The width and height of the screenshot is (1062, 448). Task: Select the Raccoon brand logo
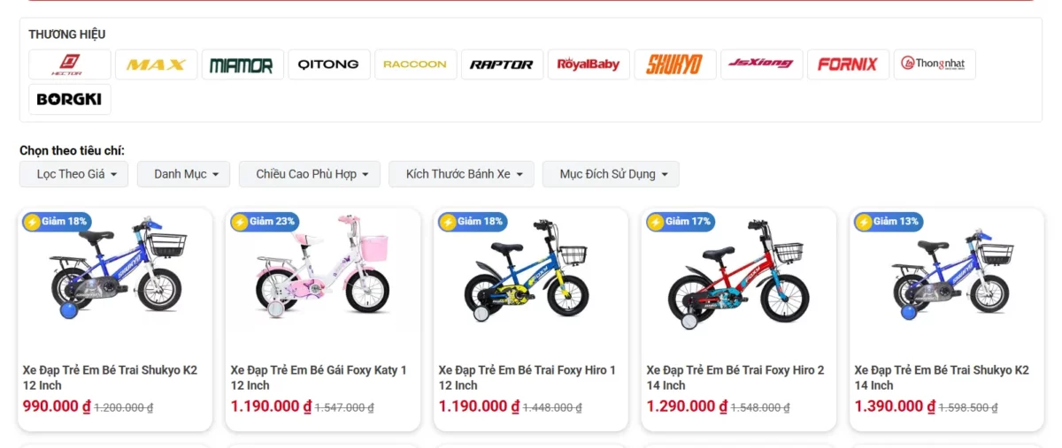coord(415,65)
